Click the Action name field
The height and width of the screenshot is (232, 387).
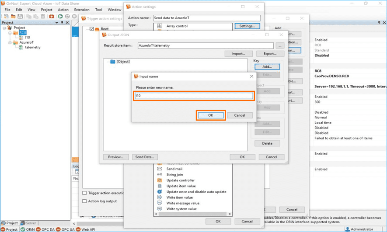point(206,18)
